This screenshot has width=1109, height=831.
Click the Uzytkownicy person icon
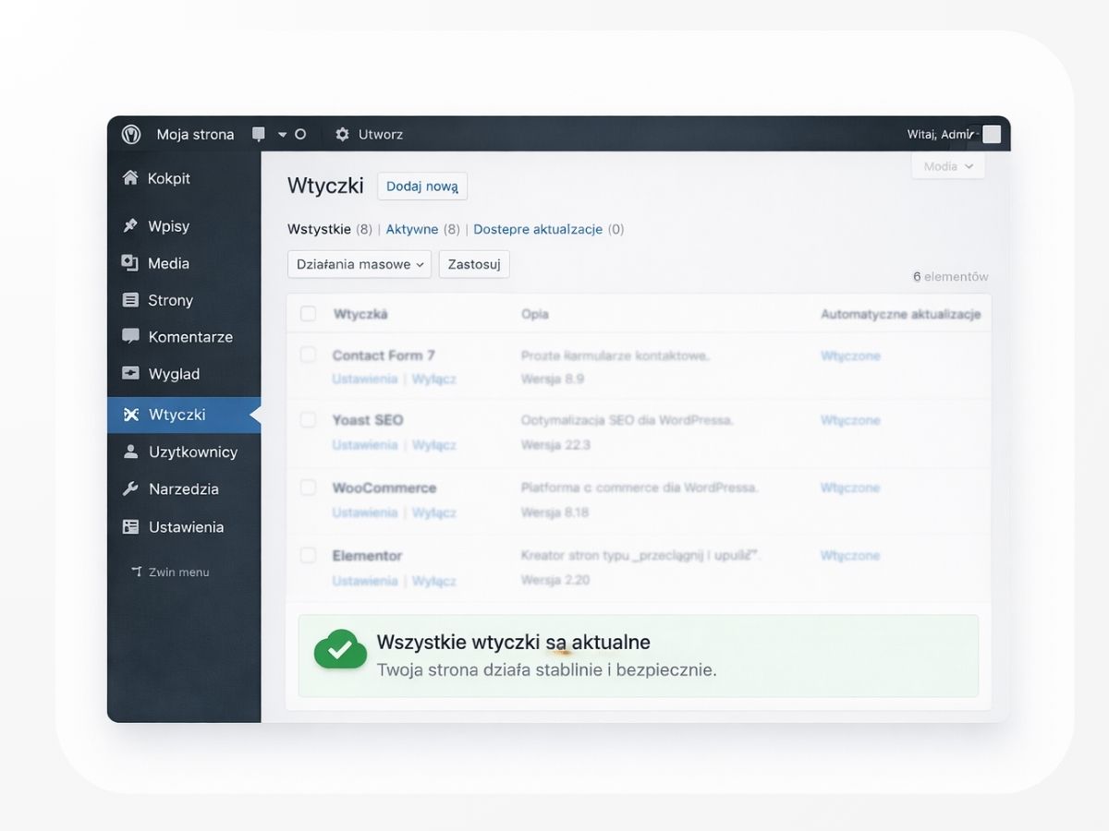(x=130, y=452)
